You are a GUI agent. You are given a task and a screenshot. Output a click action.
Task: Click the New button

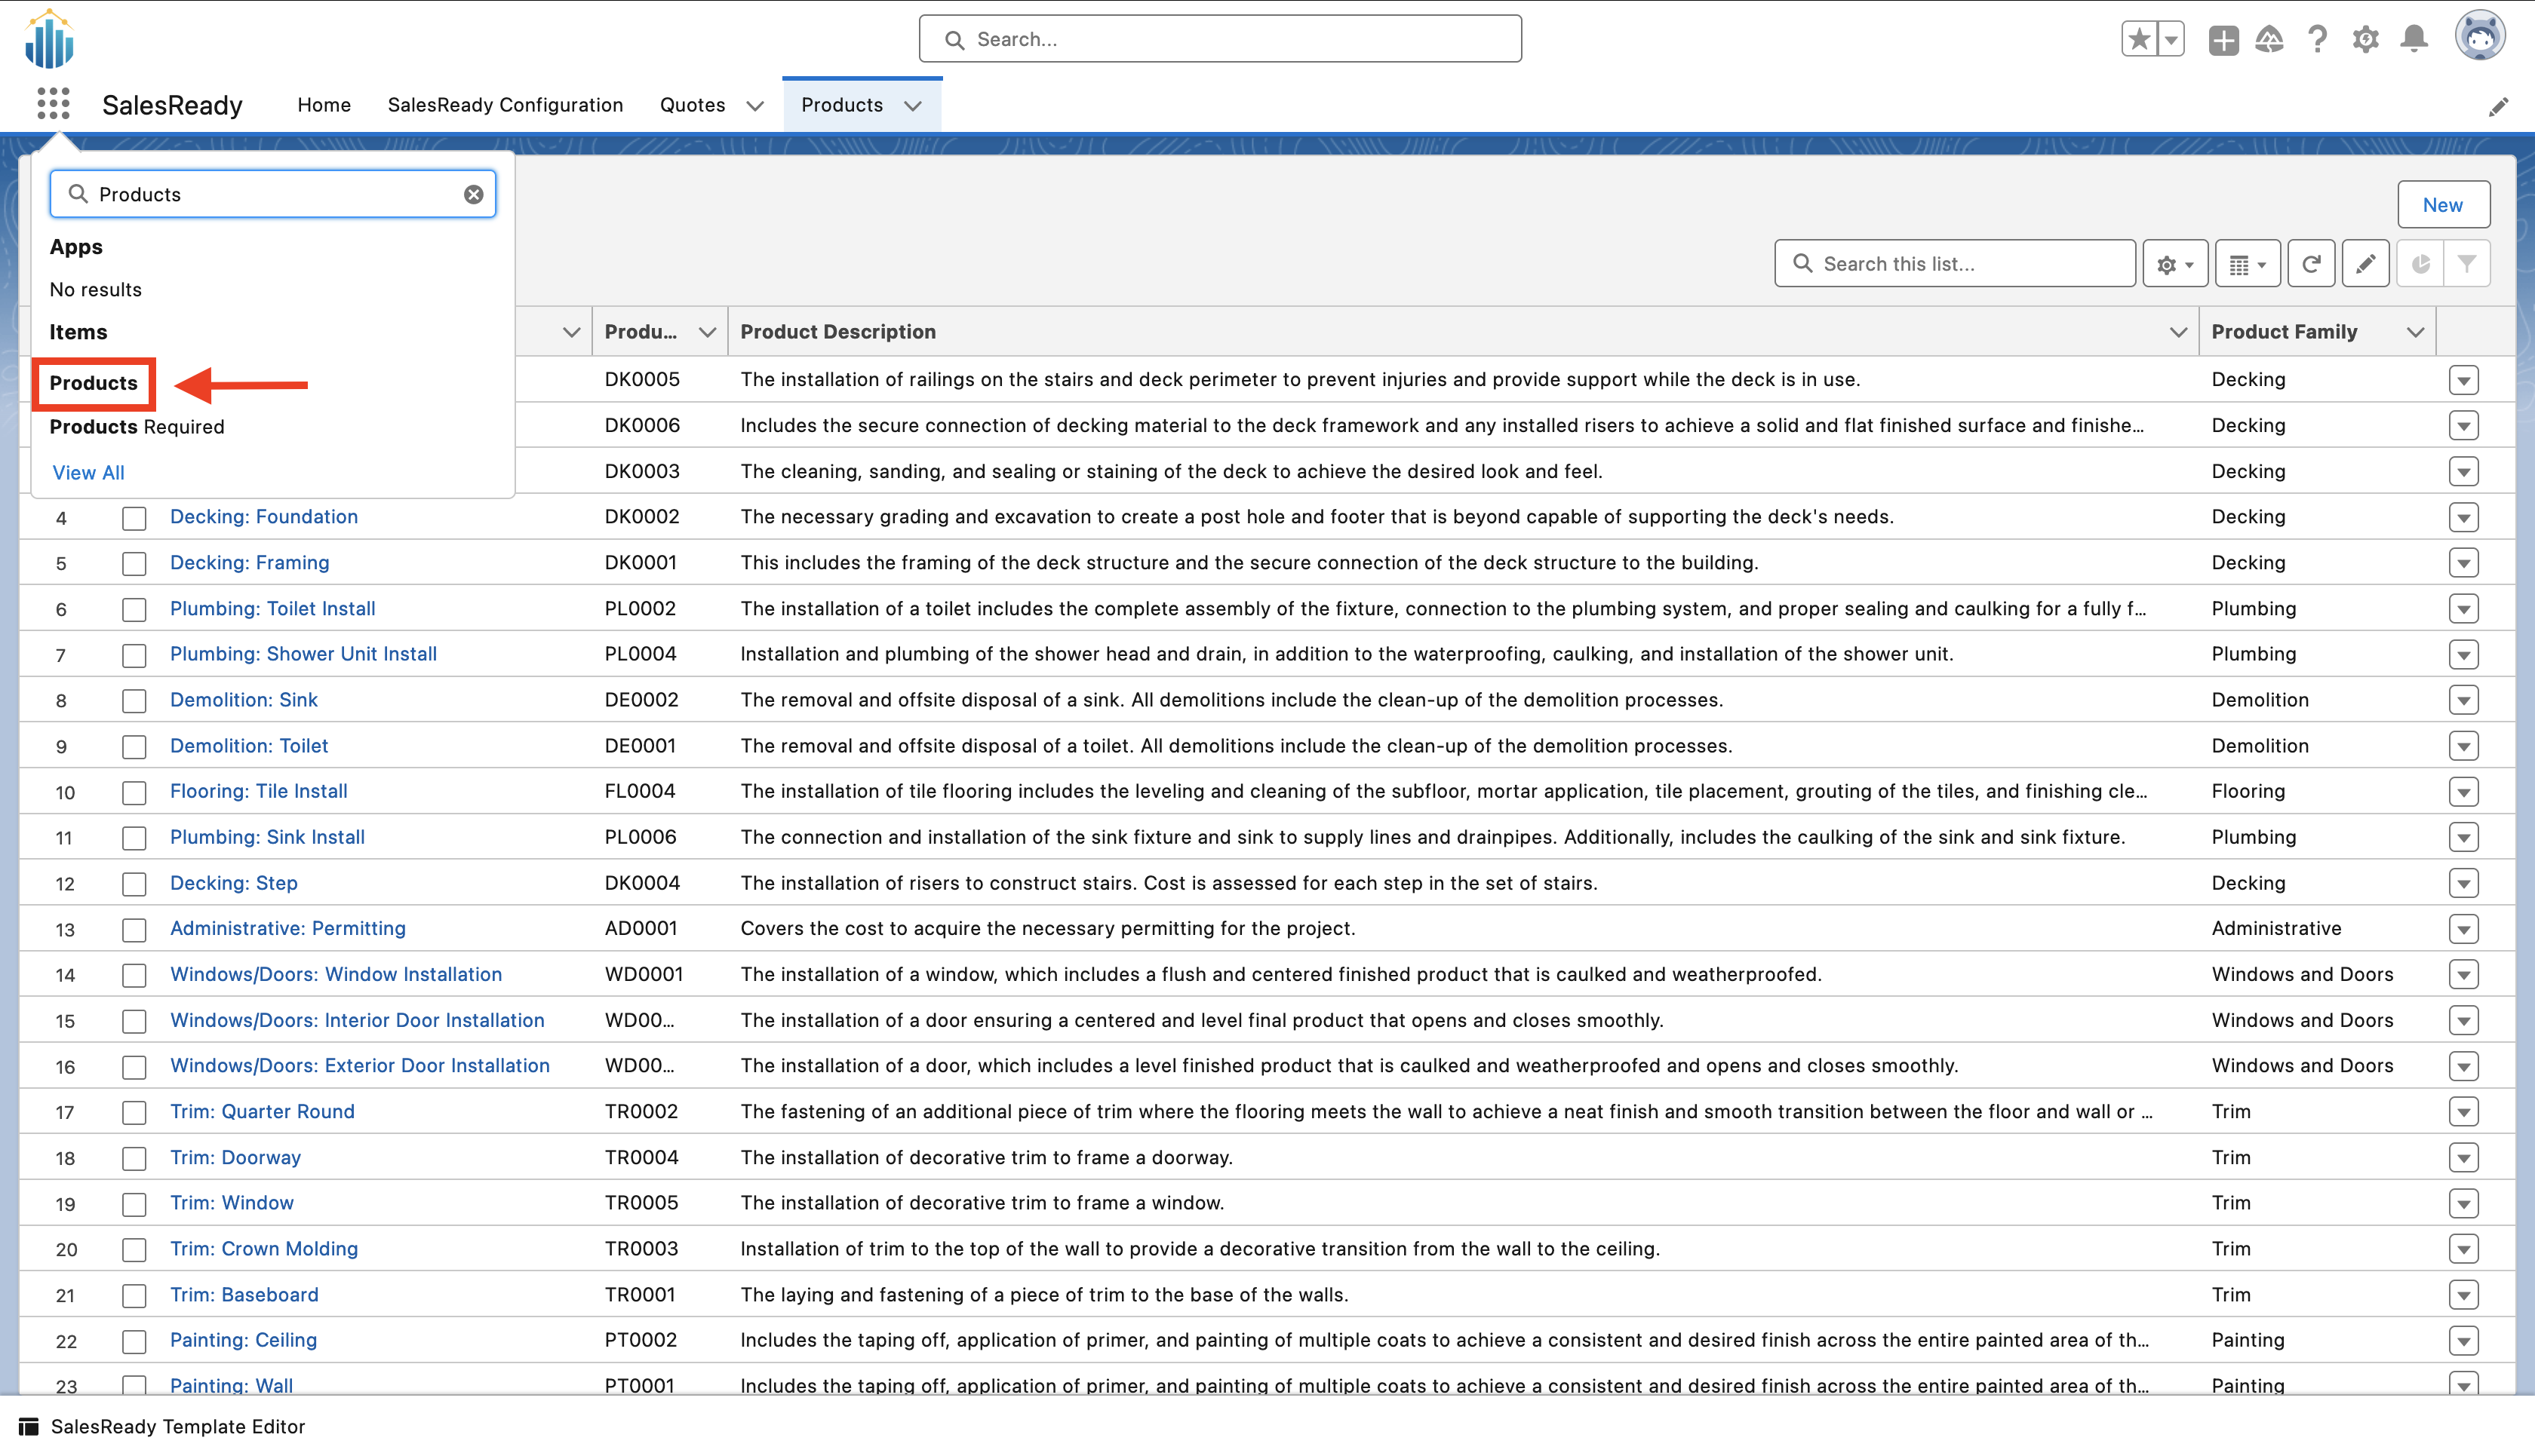[2444, 204]
